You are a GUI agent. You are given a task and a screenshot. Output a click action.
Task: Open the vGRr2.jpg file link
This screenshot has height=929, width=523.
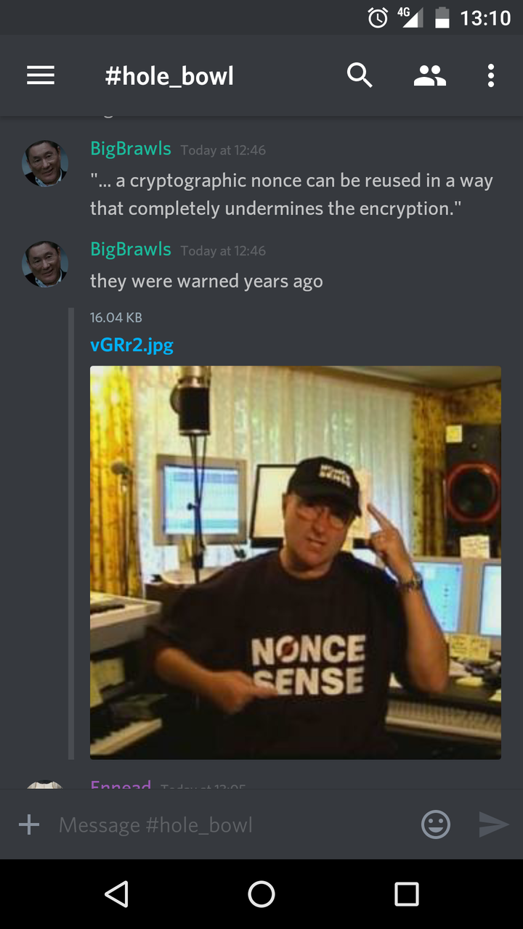(x=131, y=345)
